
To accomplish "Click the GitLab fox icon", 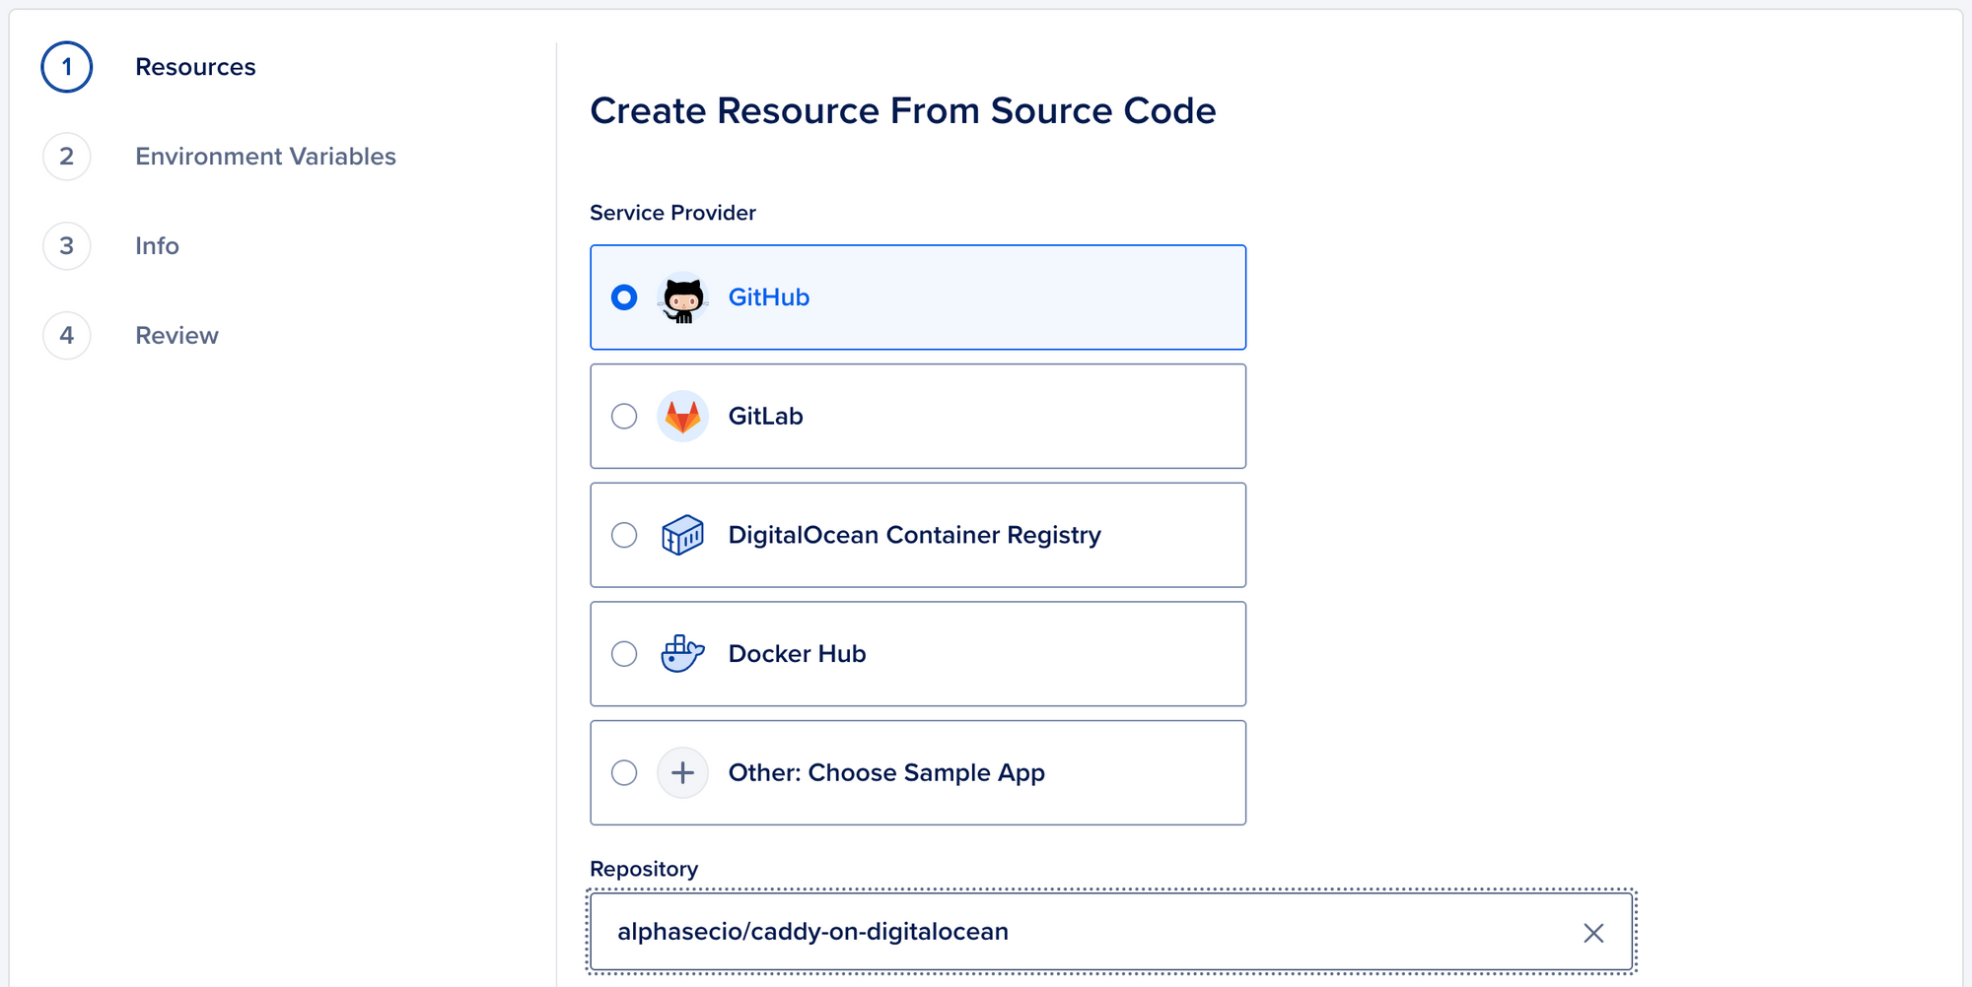I will pos(683,416).
